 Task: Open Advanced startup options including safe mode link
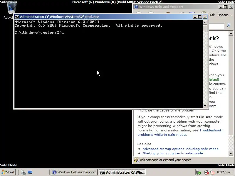click(x=181, y=149)
